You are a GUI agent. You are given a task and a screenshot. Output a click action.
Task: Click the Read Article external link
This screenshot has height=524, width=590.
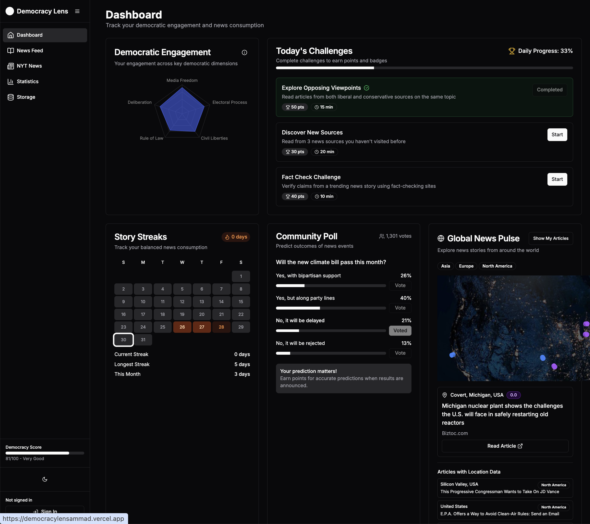pyautogui.click(x=504, y=446)
